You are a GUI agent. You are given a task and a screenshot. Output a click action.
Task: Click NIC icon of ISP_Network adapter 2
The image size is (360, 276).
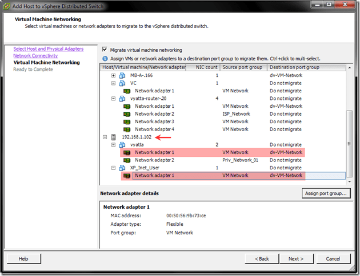coord(127,113)
